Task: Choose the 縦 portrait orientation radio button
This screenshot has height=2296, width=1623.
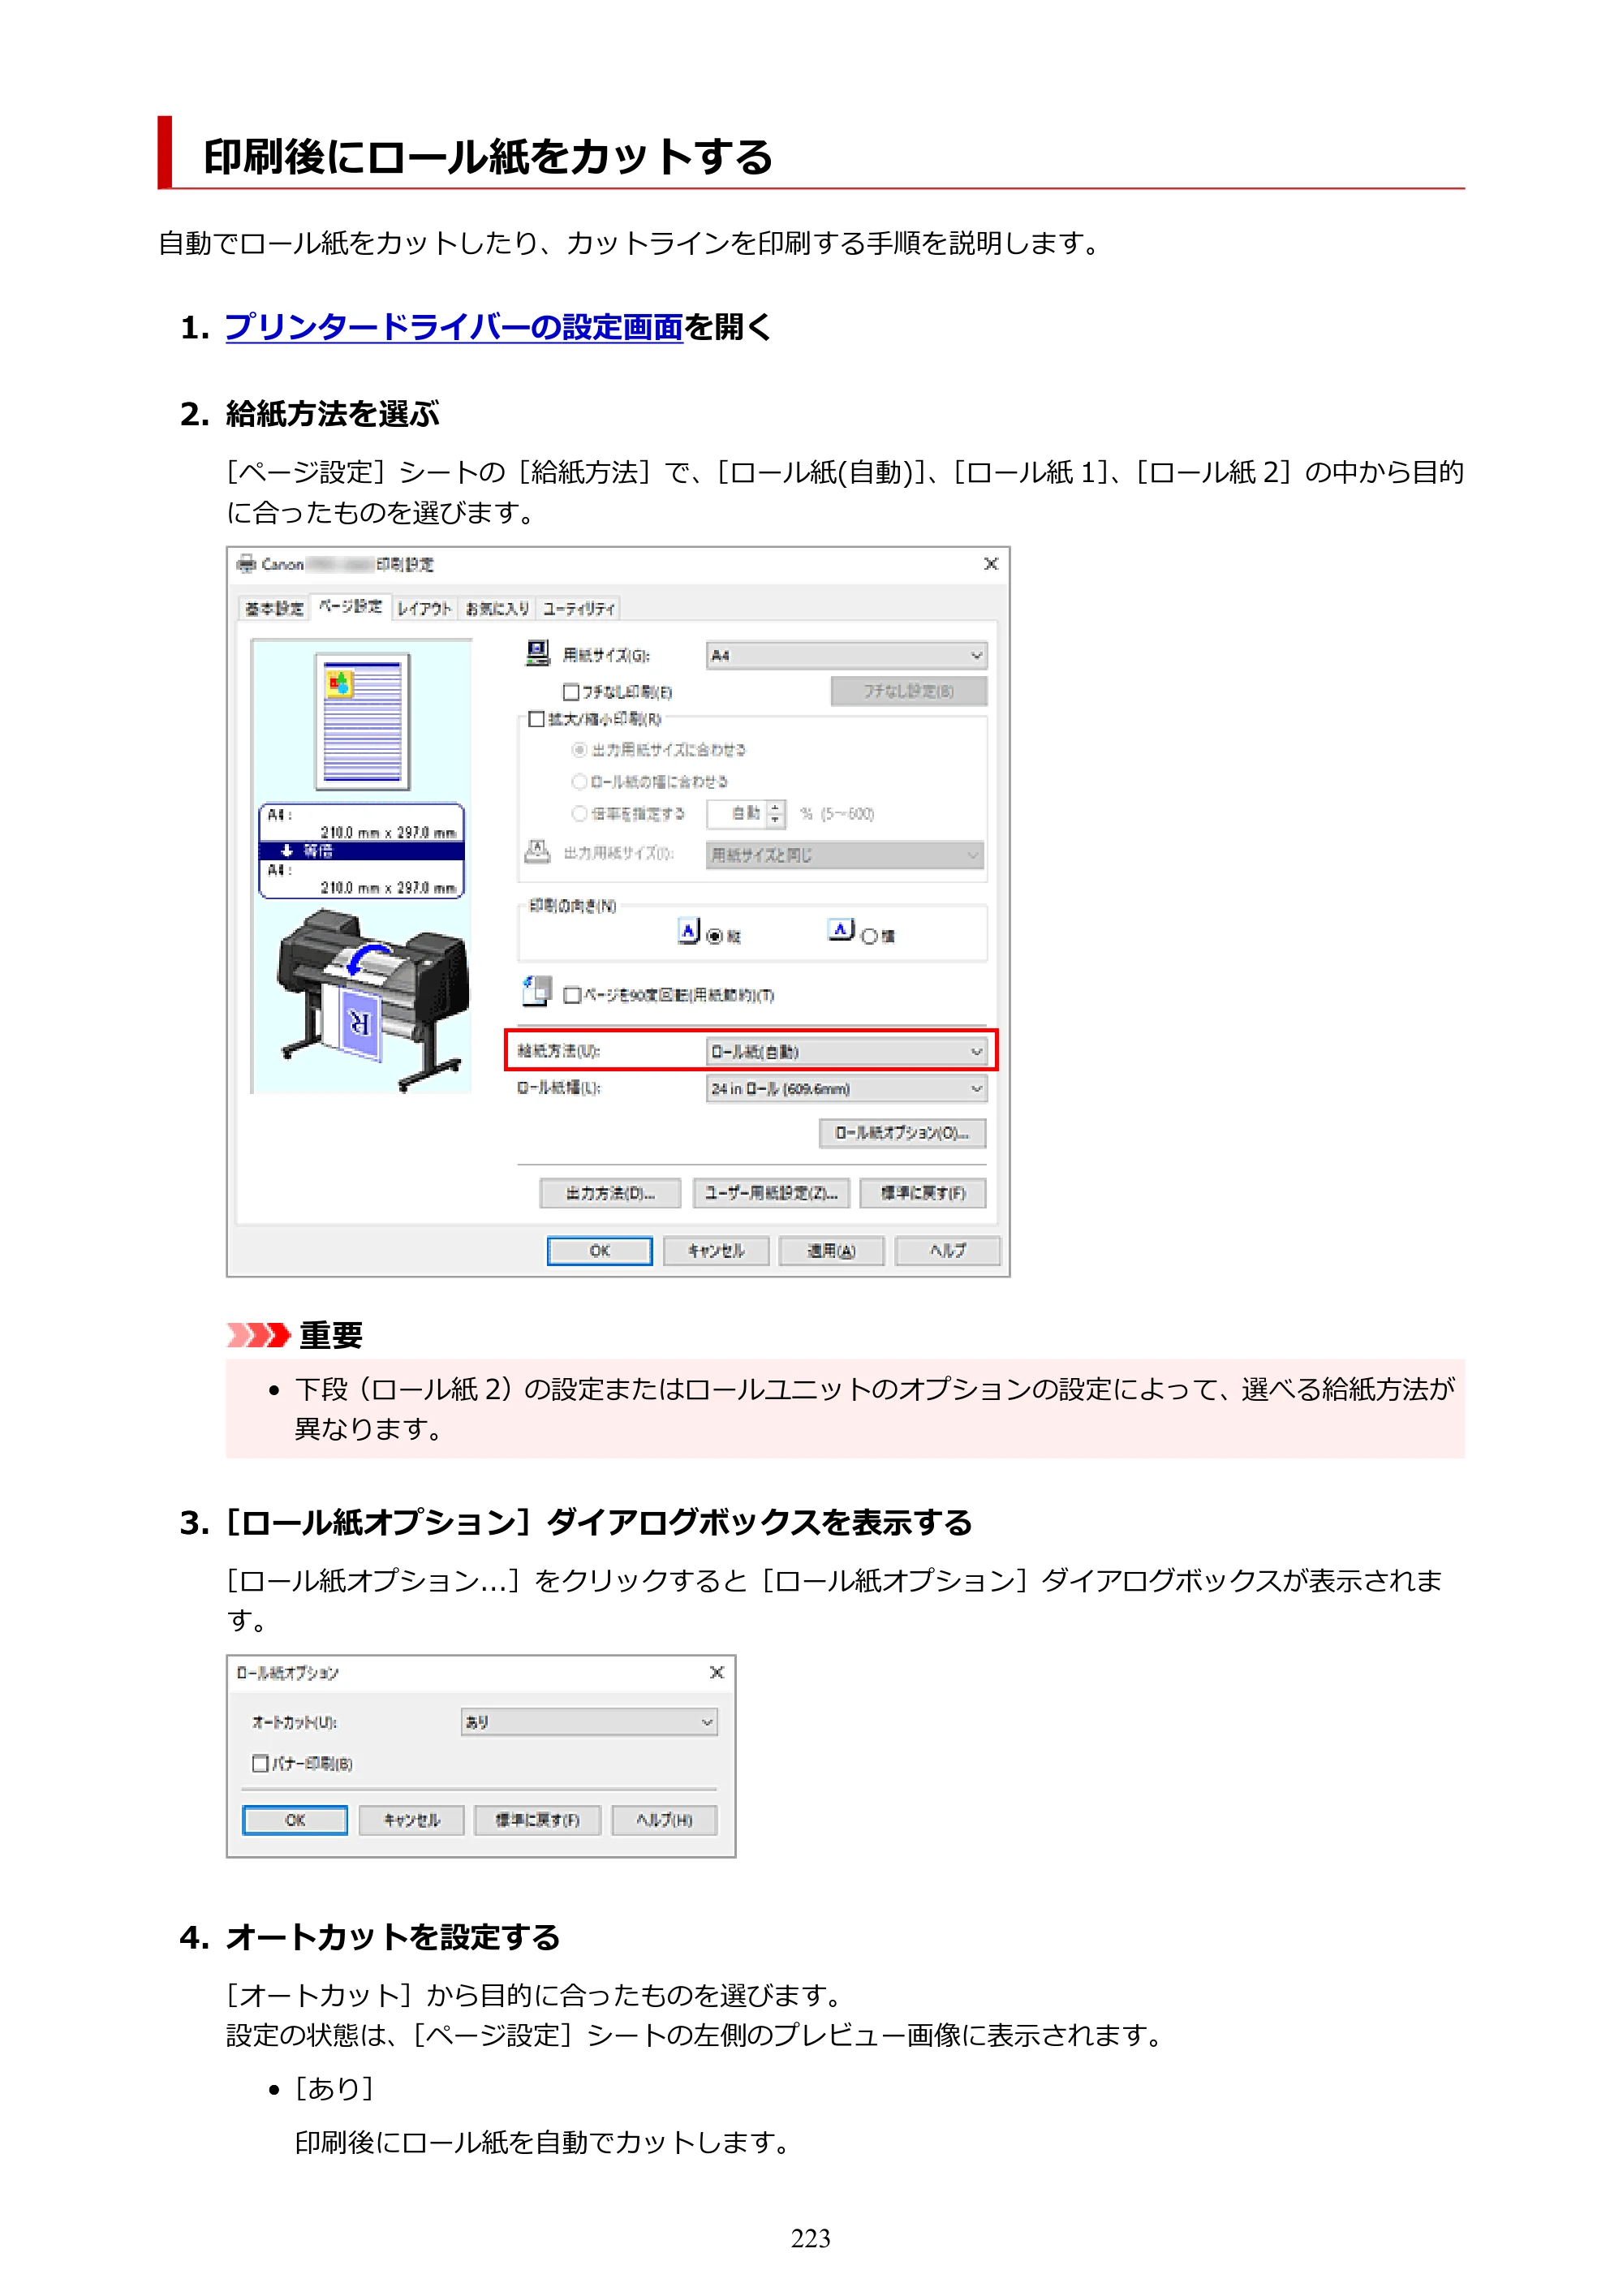Action: tap(714, 937)
